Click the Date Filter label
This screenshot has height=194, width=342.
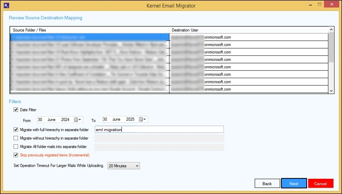click(28, 110)
